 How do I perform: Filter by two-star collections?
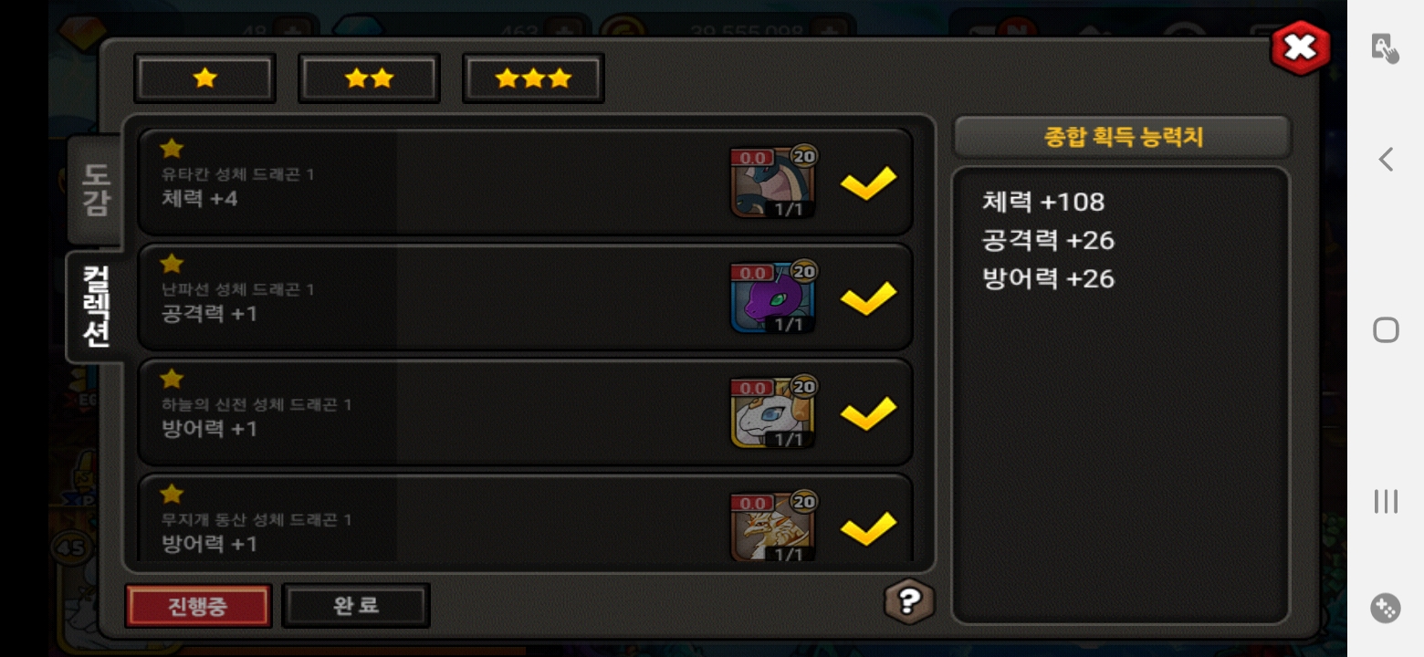[x=369, y=78]
